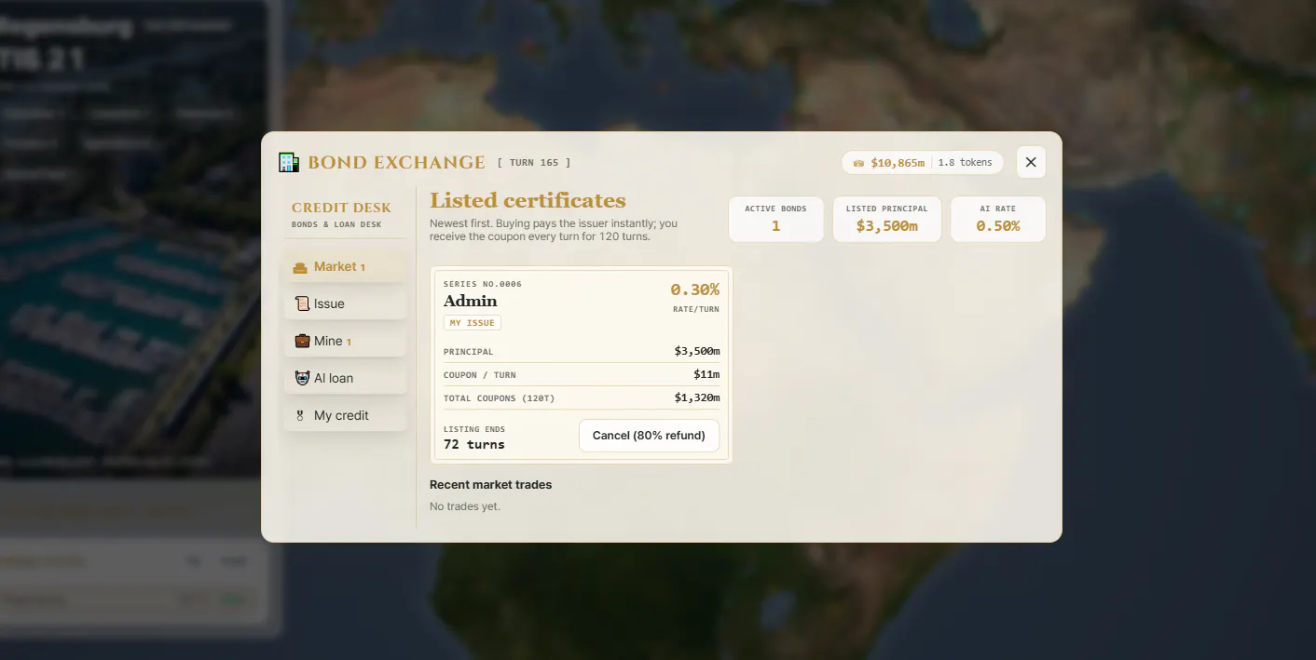Click the $1,320m total coupons value
The width and height of the screenshot is (1316, 660).
[x=697, y=397]
